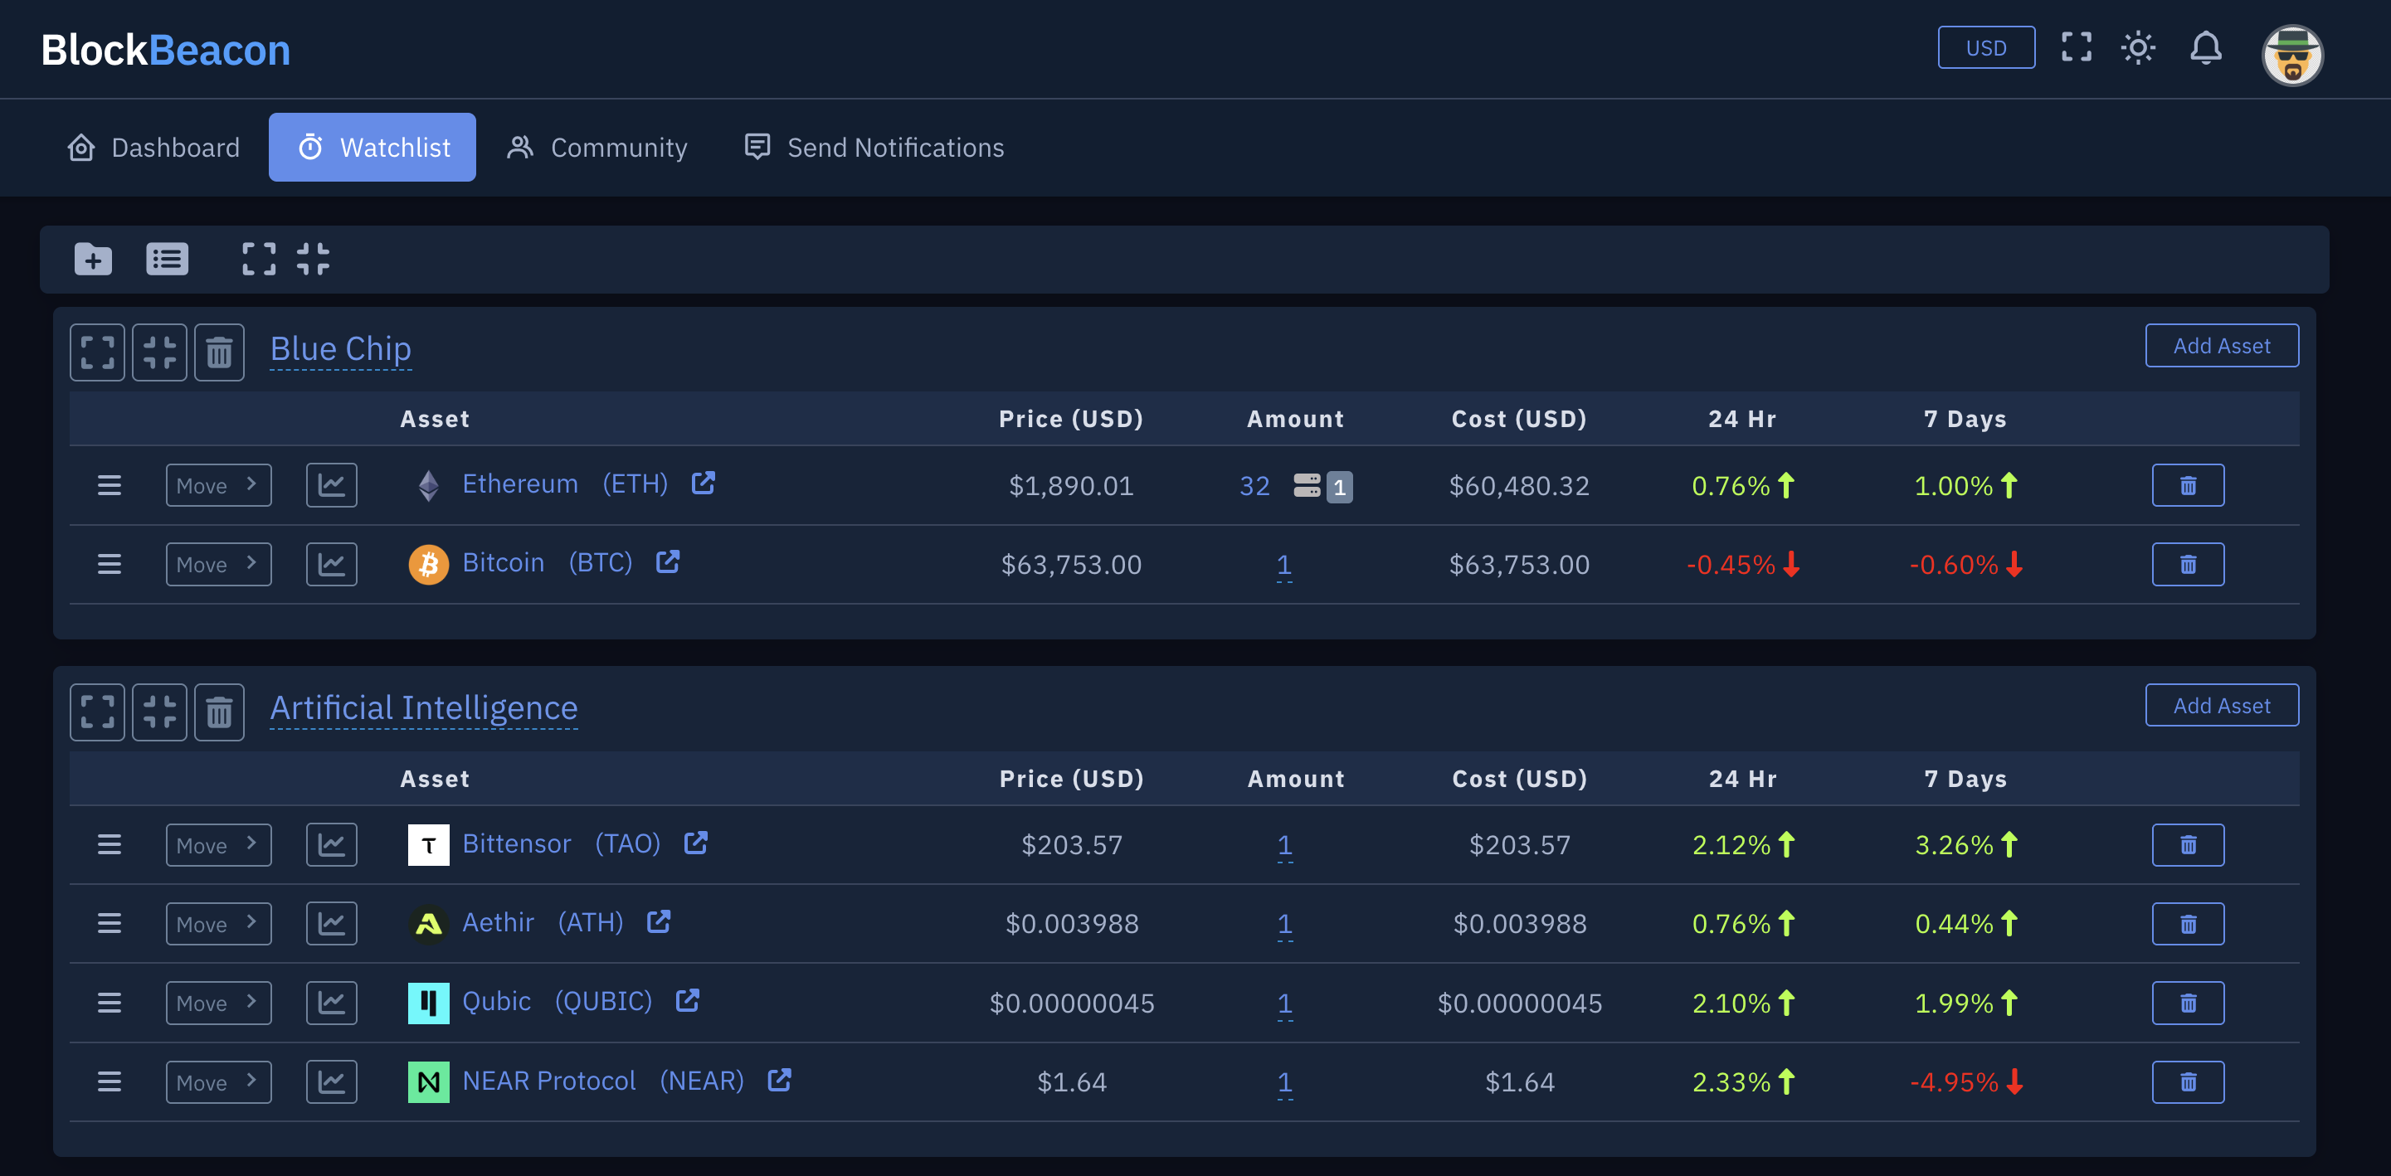Open NEAR Protocol external link icon
2391x1176 pixels.
(x=780, y=1080)
